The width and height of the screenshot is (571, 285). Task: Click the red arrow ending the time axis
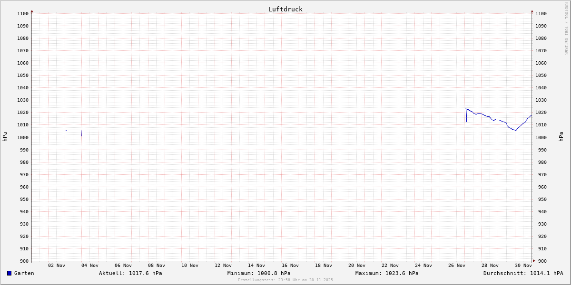coord(534,261)
